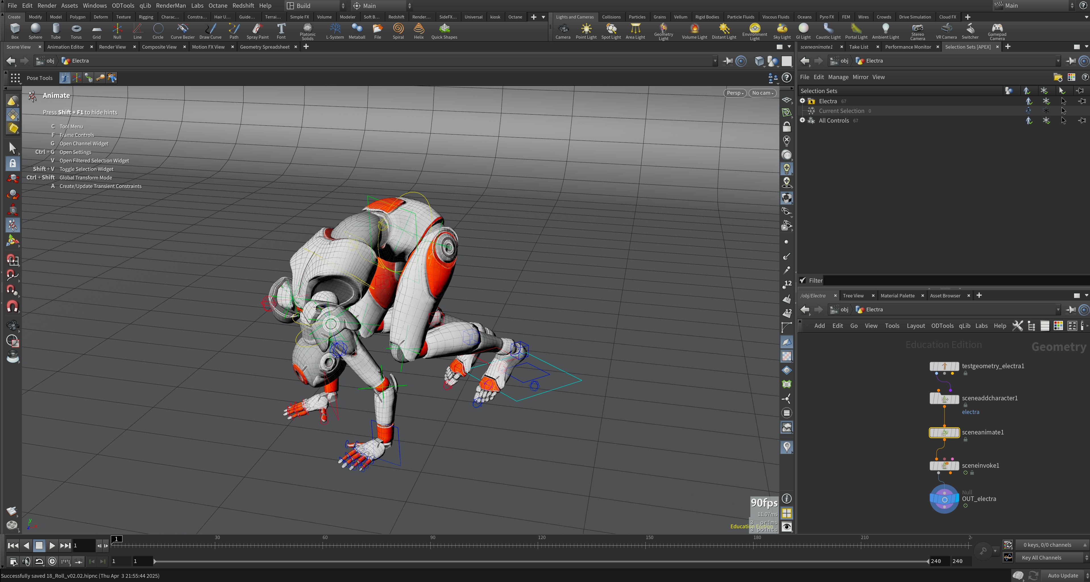
Task: Click the Pose Tools label
Action: [x=39, y=78]
